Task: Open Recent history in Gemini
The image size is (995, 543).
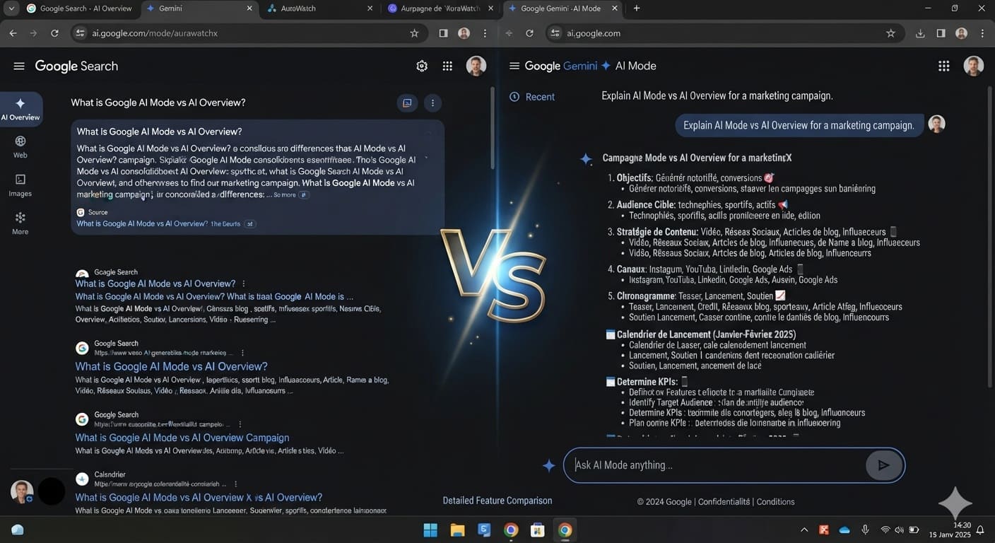Action: click(x=532, y=97)
